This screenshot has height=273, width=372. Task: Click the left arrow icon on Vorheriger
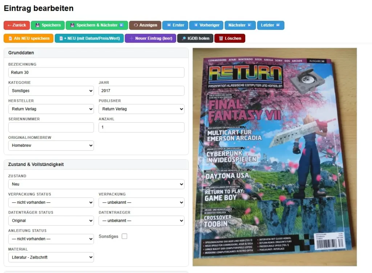[x=196, y=25]
